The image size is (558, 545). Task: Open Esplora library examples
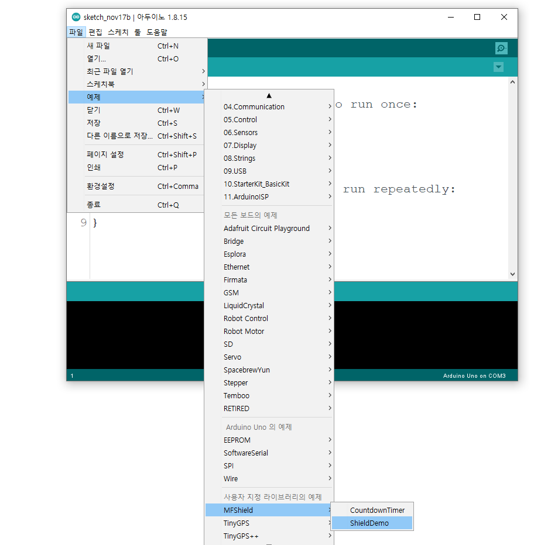pos(269,254)
